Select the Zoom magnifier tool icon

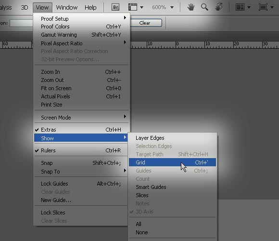pyautogui.click(x=204, y=7)
